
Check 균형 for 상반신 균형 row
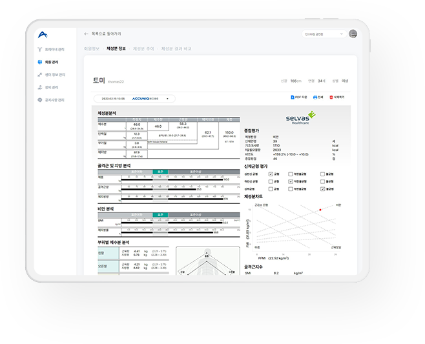[x=271, y=174]
